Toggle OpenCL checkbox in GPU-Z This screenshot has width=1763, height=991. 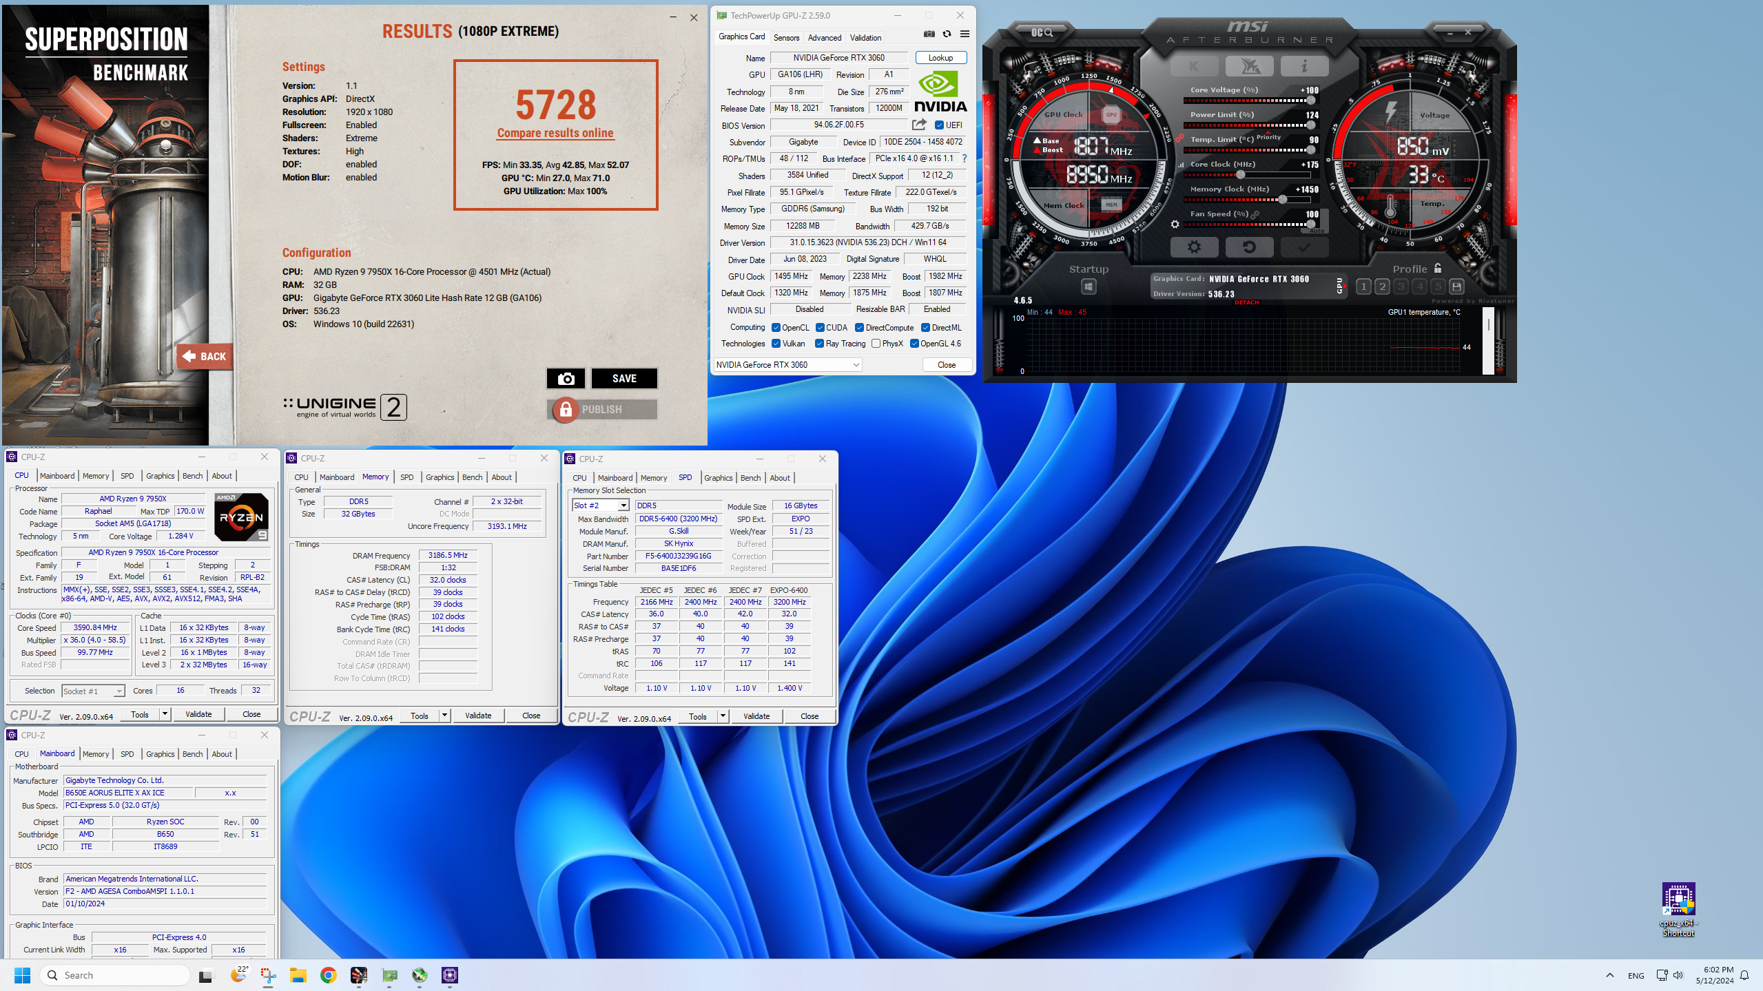pyautogui.click(x=776, y=328)
